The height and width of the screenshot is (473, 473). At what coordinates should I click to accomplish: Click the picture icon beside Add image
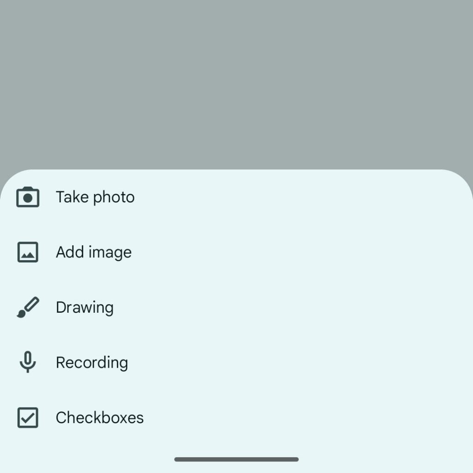click(28, 252)
